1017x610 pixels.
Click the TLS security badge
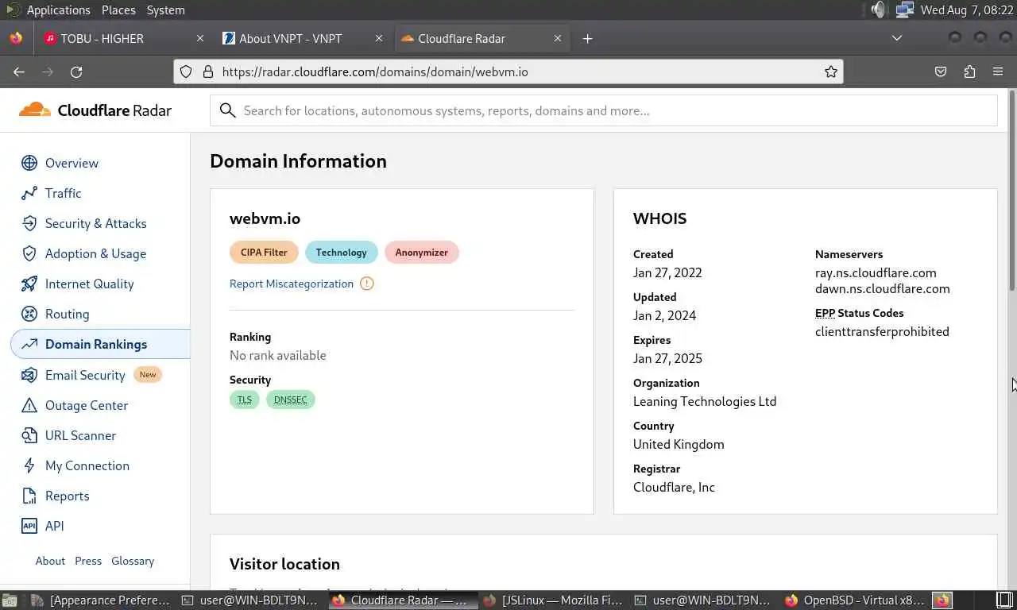tap(245, 400)
